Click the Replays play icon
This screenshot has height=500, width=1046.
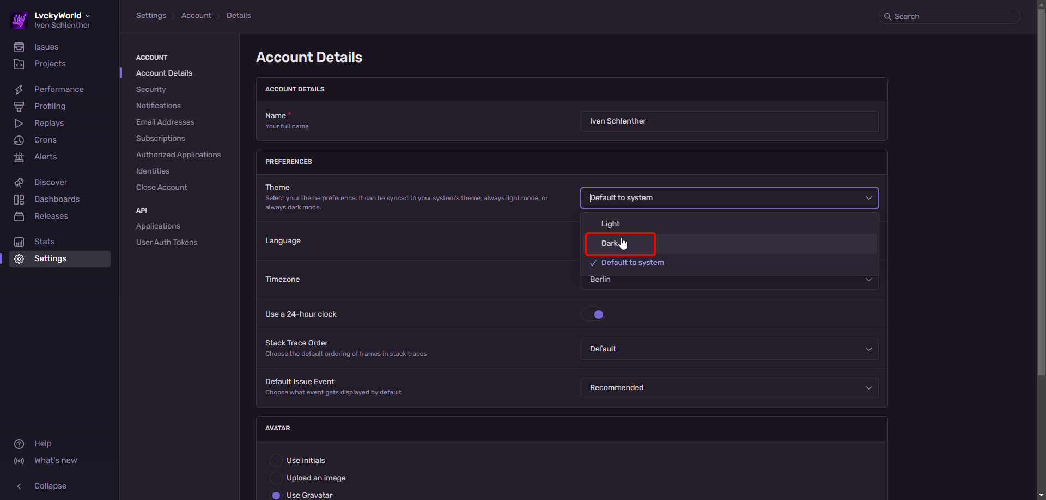[x=19, y=124]
